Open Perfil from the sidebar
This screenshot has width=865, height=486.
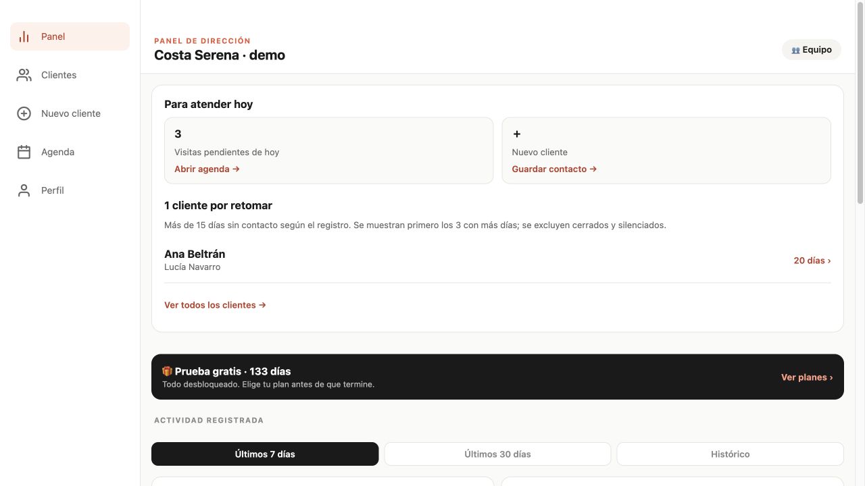click(x=70, y=190)
